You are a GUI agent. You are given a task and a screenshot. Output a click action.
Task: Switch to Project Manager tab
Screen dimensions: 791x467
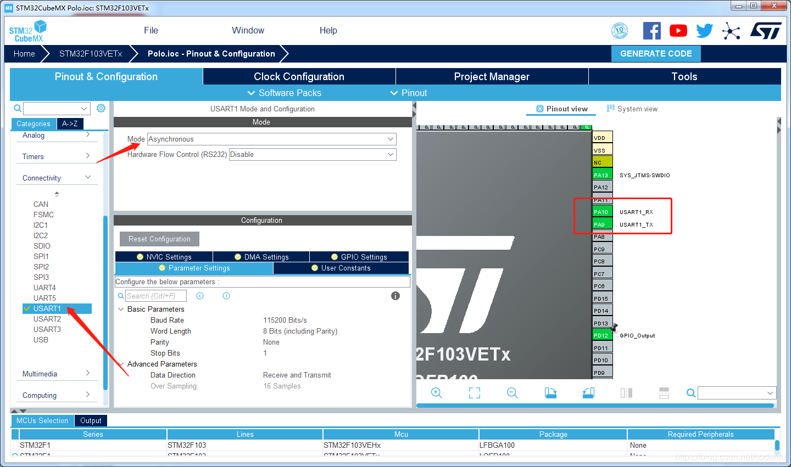(x=492, y=76)
